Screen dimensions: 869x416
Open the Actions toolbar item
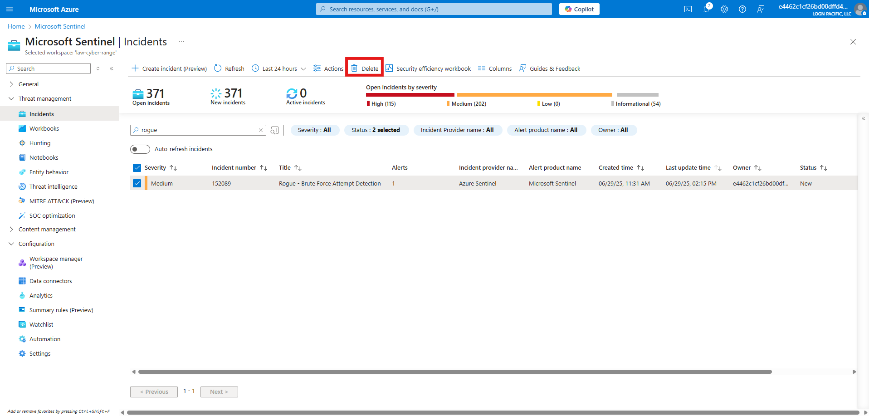coord(328,69)
